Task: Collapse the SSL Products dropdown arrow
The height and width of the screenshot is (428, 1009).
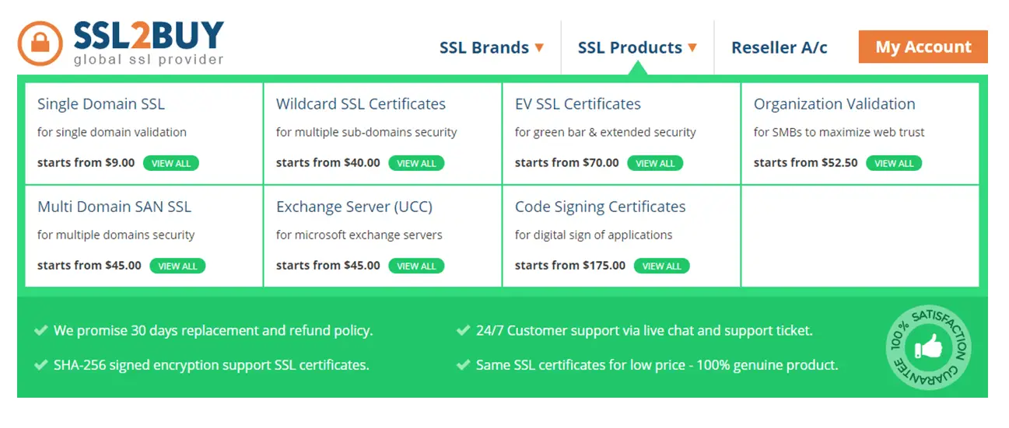Action: pyautogui.click(x=692, y=47)
